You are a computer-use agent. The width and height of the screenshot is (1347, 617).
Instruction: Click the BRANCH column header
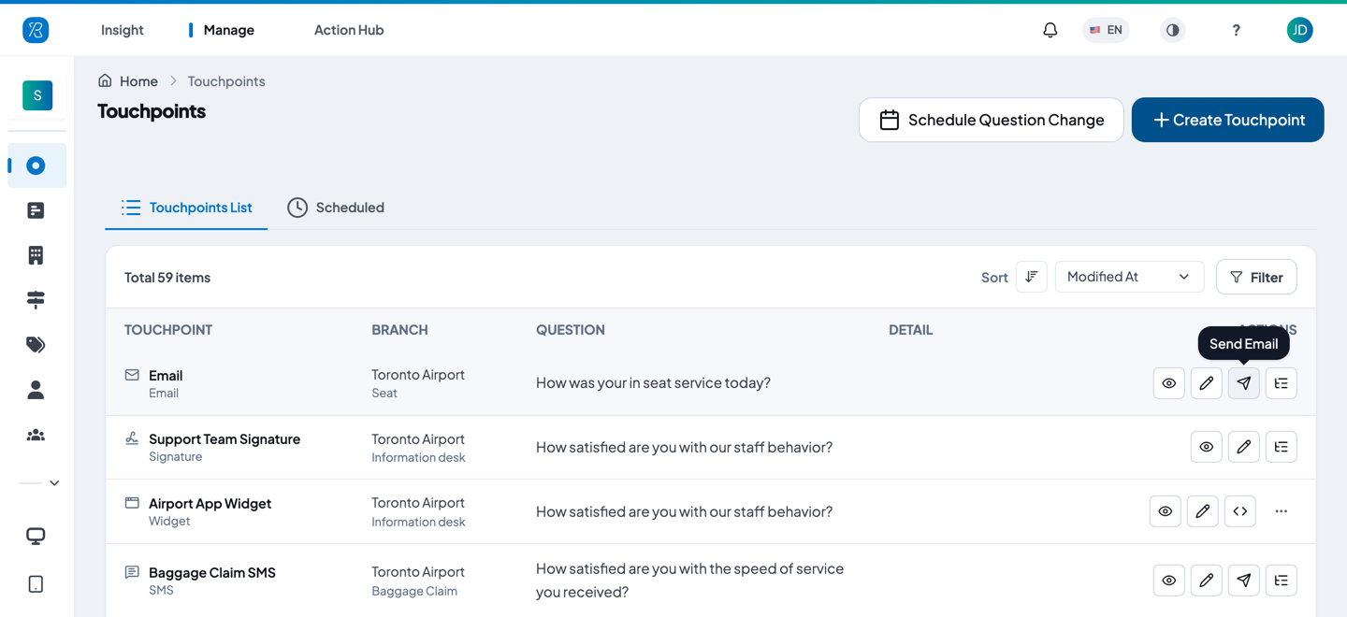pos(399,330)
